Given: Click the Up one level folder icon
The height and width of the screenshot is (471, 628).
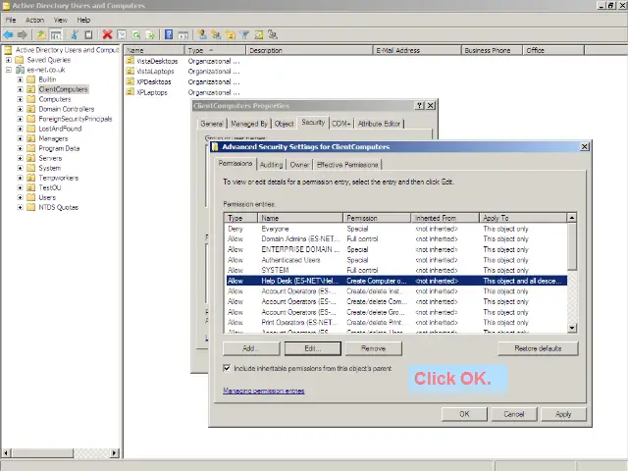Looking at the screenshot, I should (x=41, y=35).
